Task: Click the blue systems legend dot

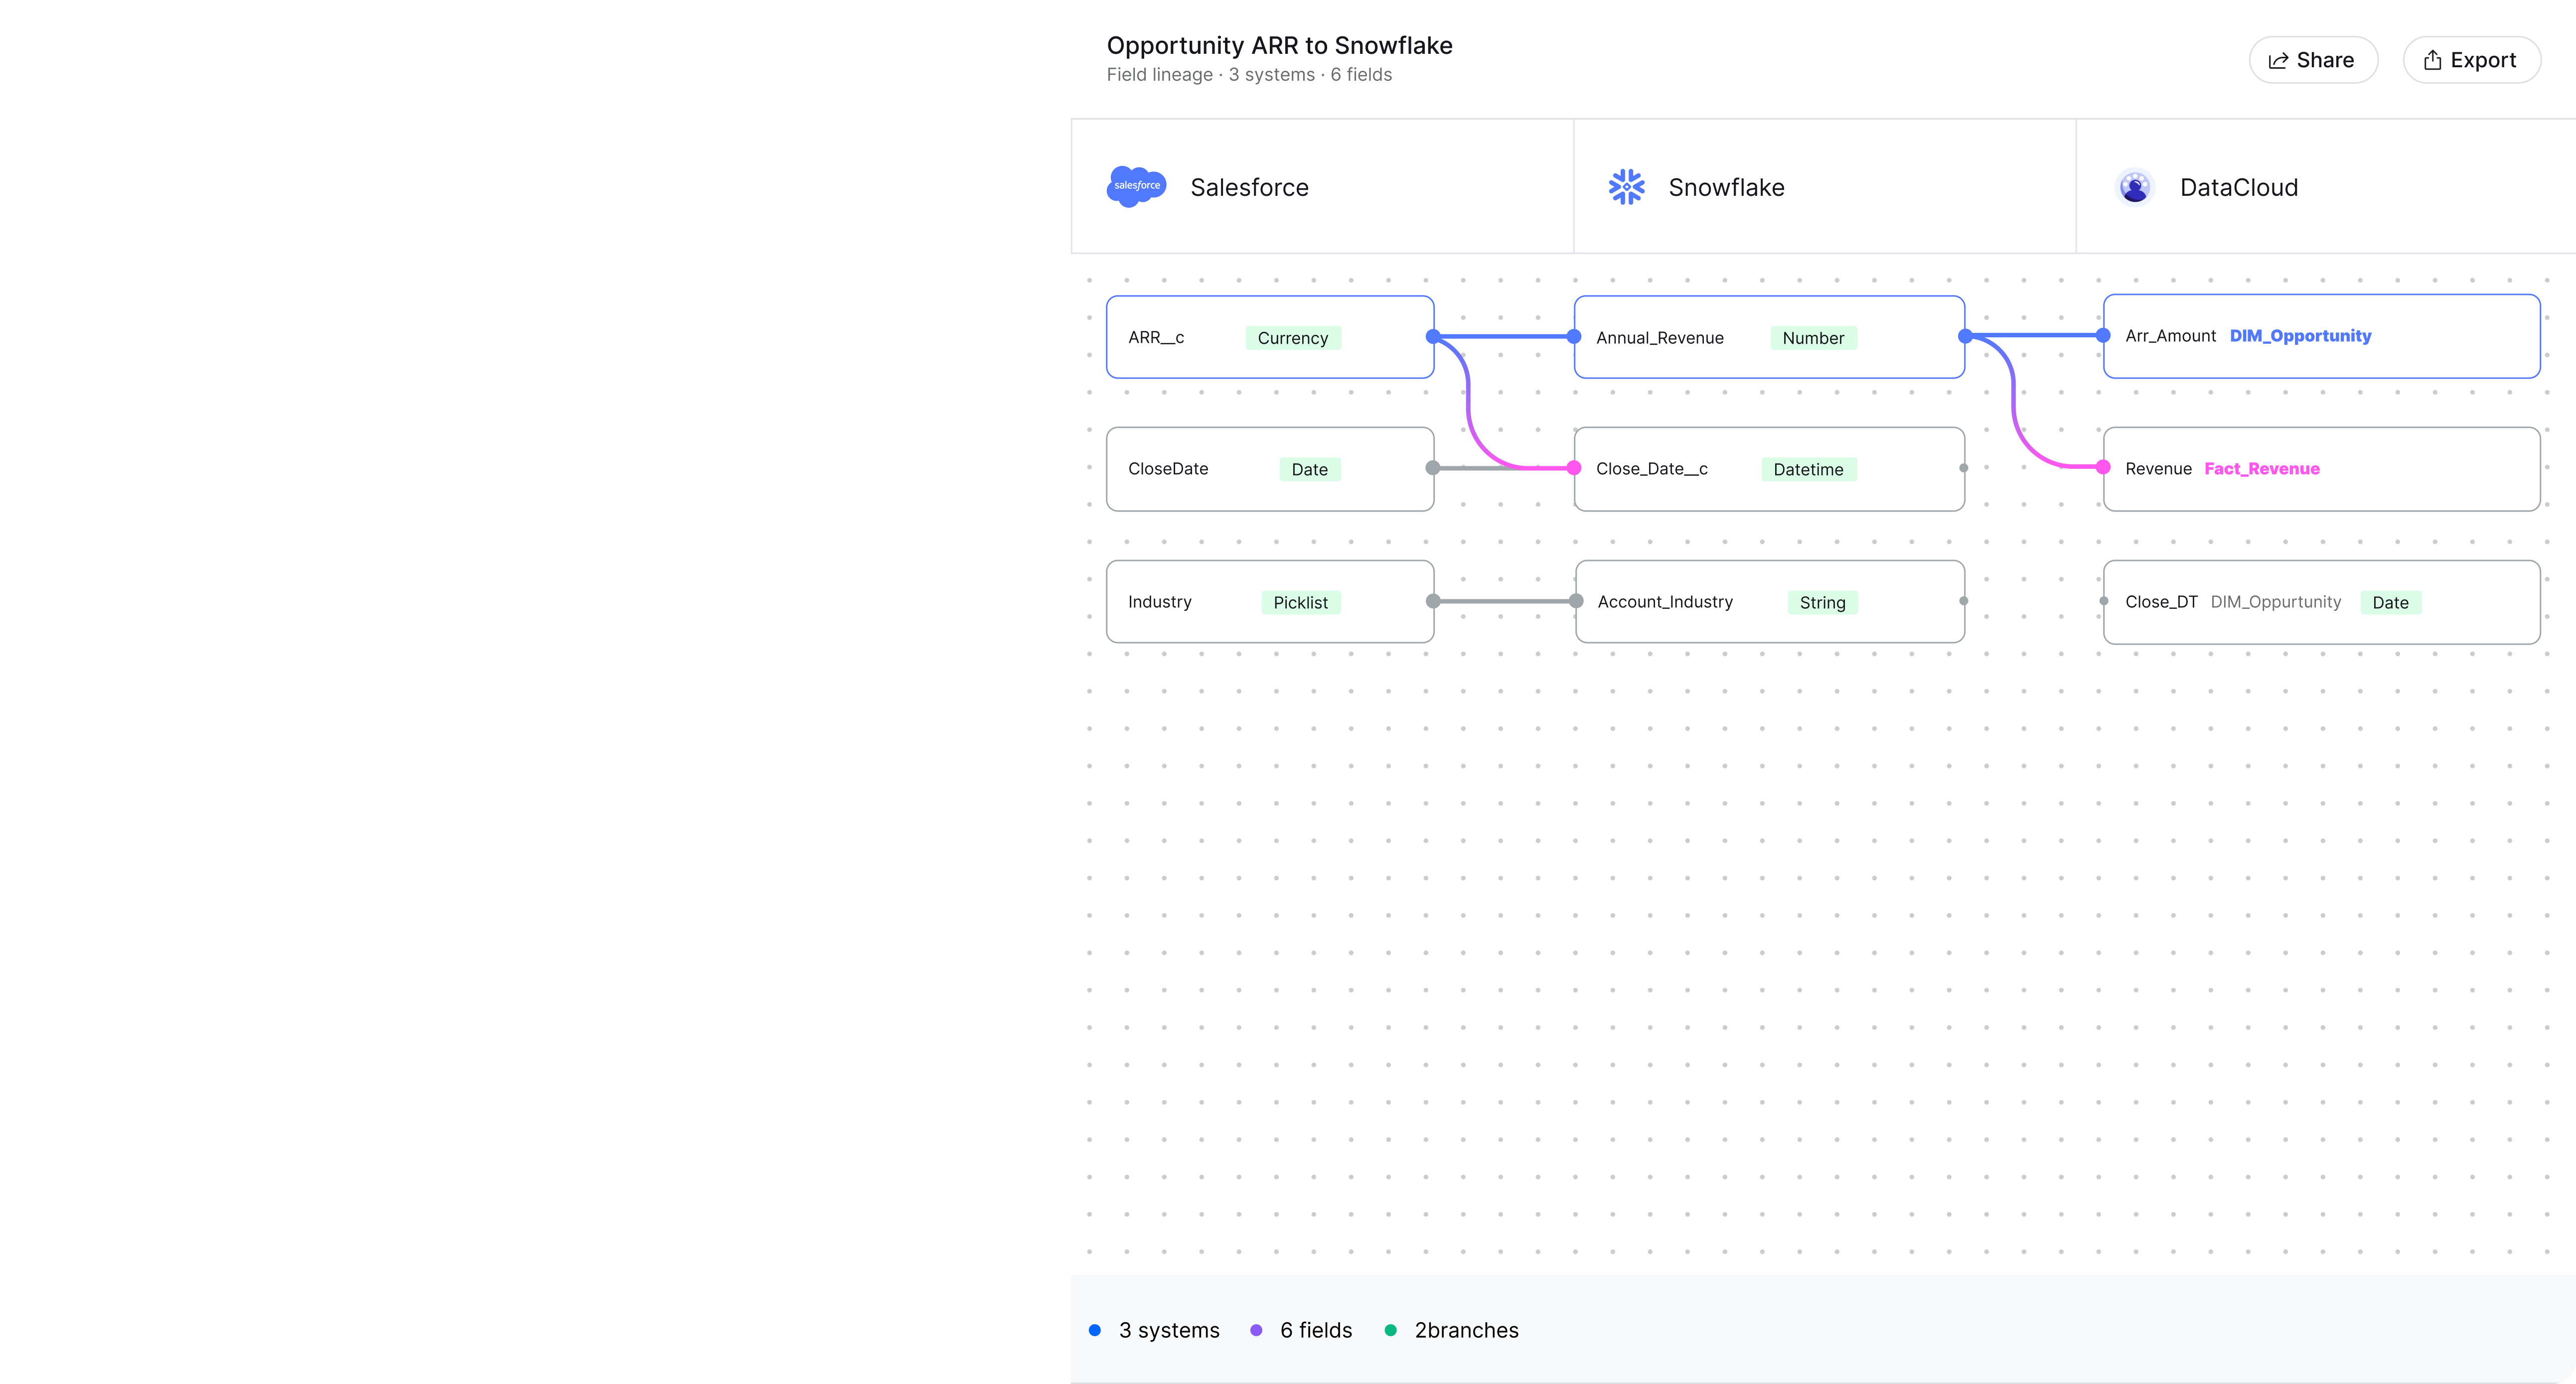Action: pos(1095,1330)
